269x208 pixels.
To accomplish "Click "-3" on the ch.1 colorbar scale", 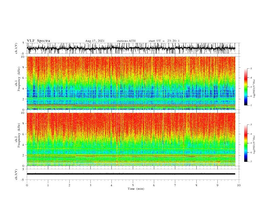I will [251, 68].
